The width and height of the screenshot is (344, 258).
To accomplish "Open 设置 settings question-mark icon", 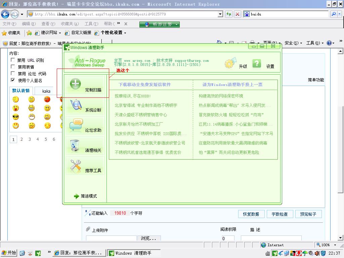I will point(256,63).
